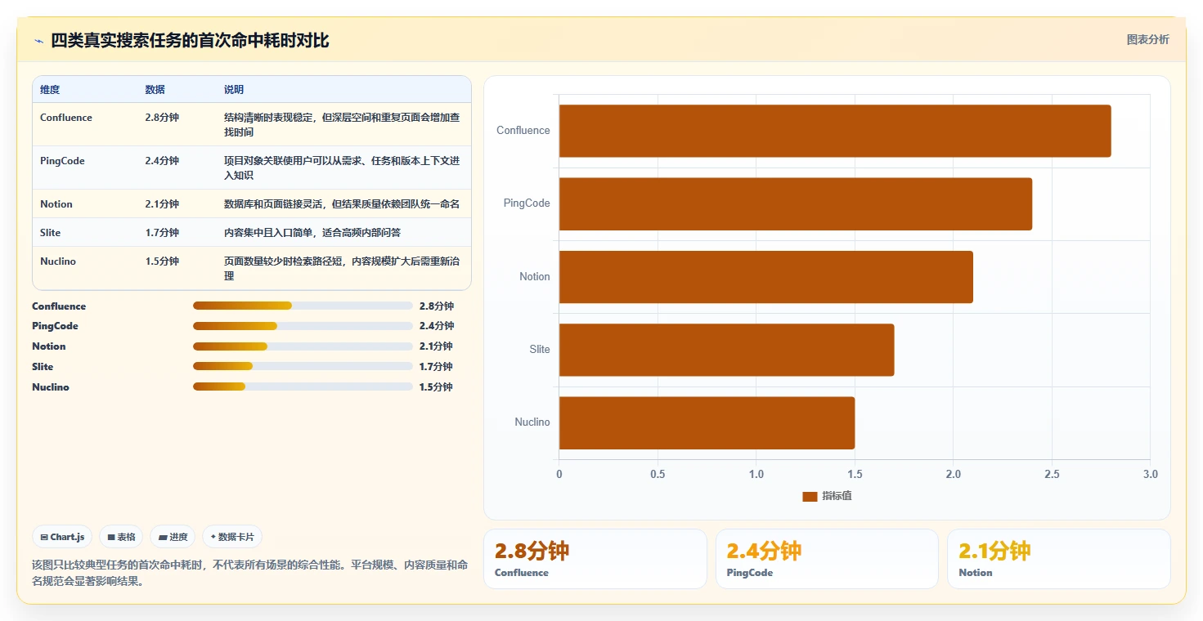Open the 2.1分钟 Notion data card
The width and height of the screenshot is (1203, 621).
[1059, 559]
